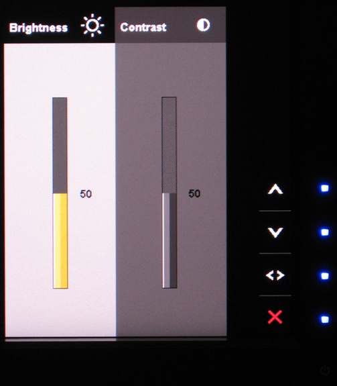The width and height of the screenshot is (337, 386).
Task: Click the left-right switch arrows icon
Action: [275, 275]
